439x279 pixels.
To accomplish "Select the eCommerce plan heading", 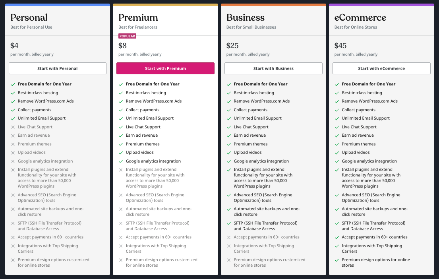I will (360, 17).
